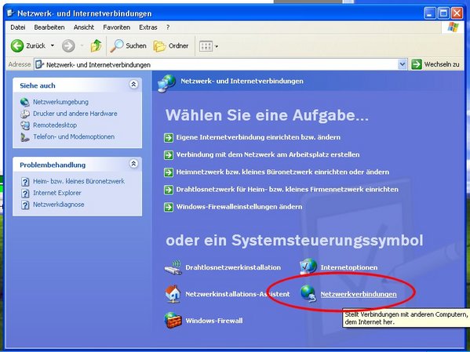Click the Drucker und andere Hardware icon
470x352 pixels.
[24, 114]
